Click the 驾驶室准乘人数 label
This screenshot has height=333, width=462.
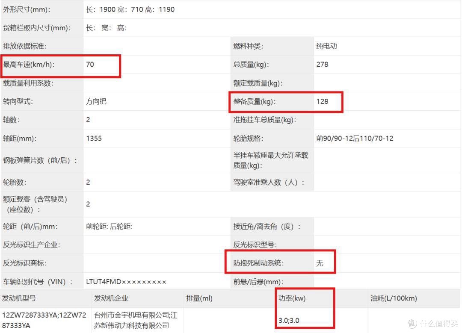[x=269, y=182]
